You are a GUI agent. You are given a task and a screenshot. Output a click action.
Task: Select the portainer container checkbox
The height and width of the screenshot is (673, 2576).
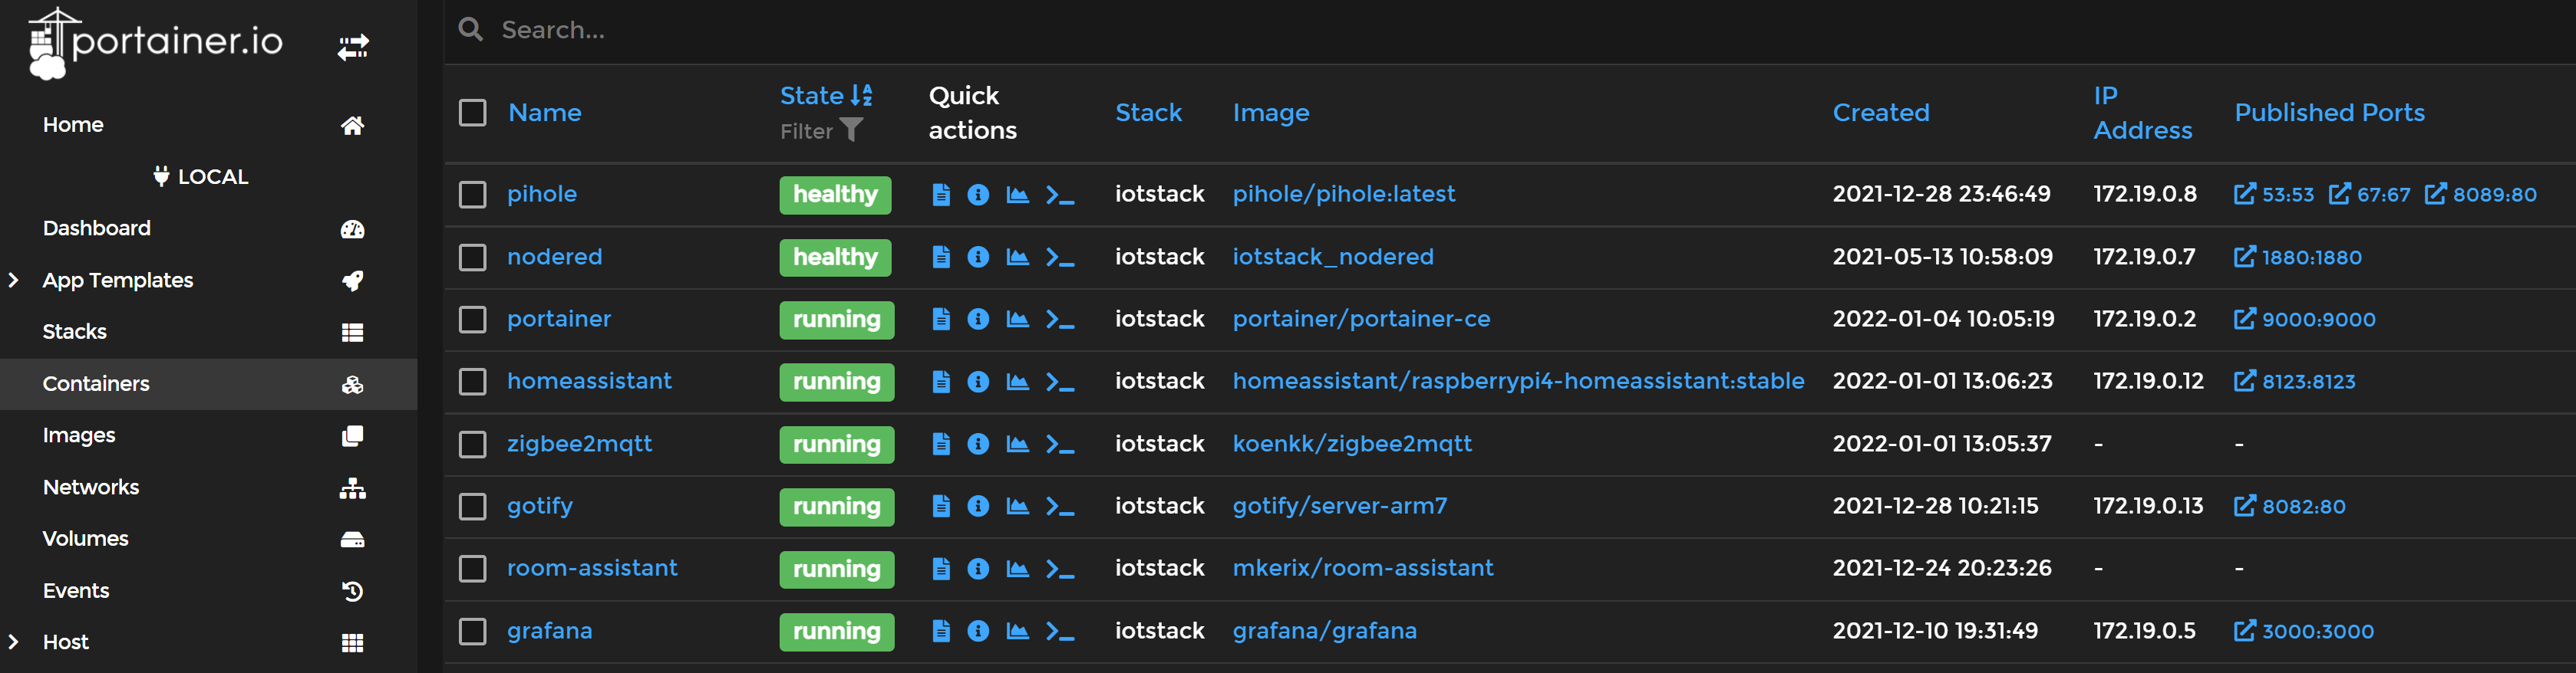coord(472,319)
